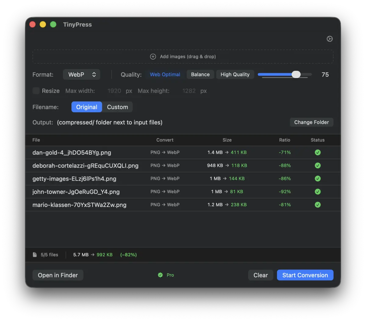Click the Change Folder button
366x321 pixels.
[x=311, y=122]
